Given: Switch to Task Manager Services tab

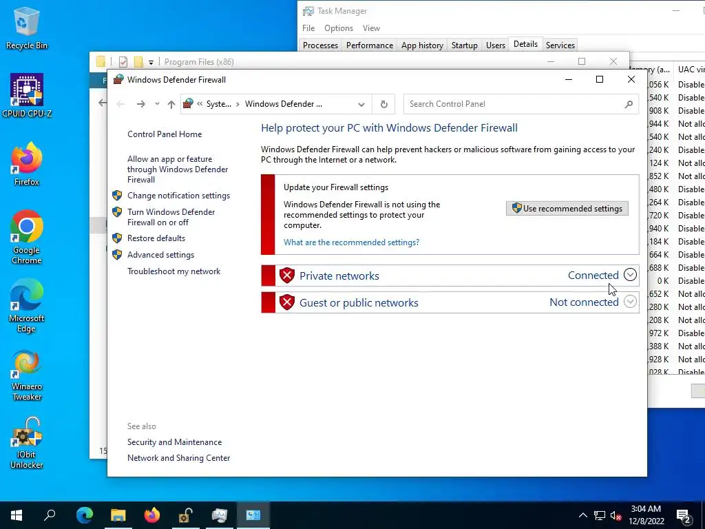Looking at the screenshot, I should tap(560, 45).
